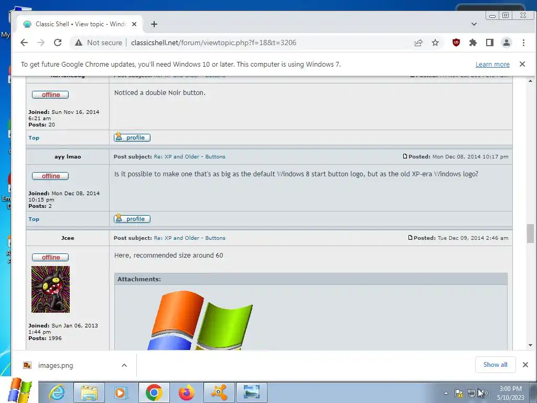Click ayy lmao post page icon
This screenshot has height=403, width=537.
coord(405,156)
